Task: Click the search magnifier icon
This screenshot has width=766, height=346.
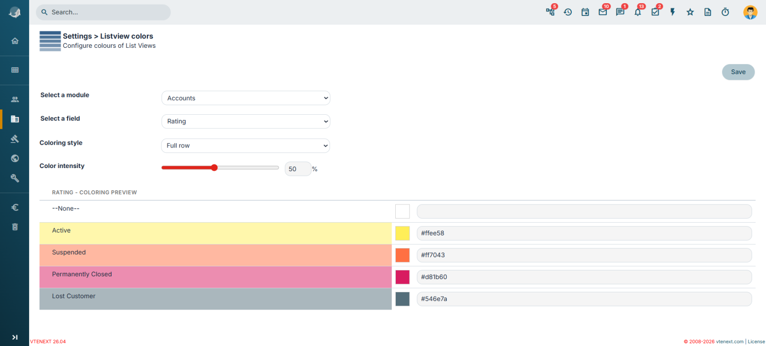Action: click(x=44, y=12)
